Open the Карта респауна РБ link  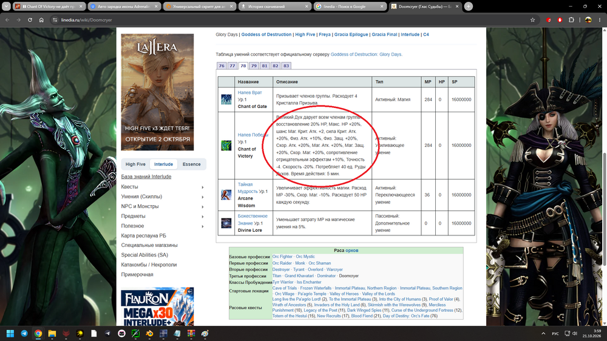pyautogui.click(x=144, y=235)
